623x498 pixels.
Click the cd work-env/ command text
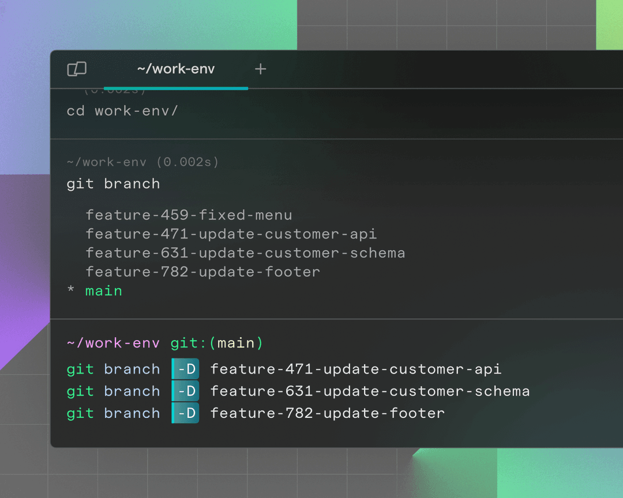pos(123,111)
